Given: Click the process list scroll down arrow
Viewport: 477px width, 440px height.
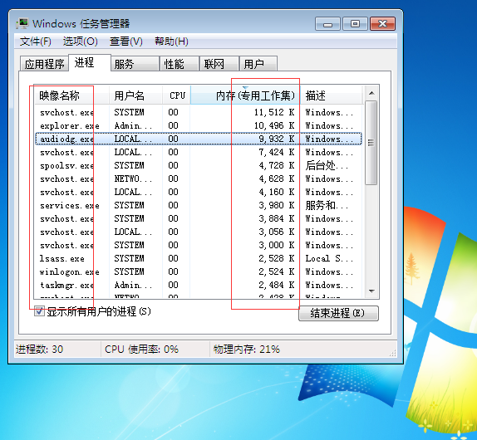Looking at the screenshot, I should [x=371, y=291].
